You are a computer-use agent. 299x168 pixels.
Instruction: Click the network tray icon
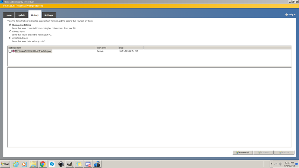point(276,164)
